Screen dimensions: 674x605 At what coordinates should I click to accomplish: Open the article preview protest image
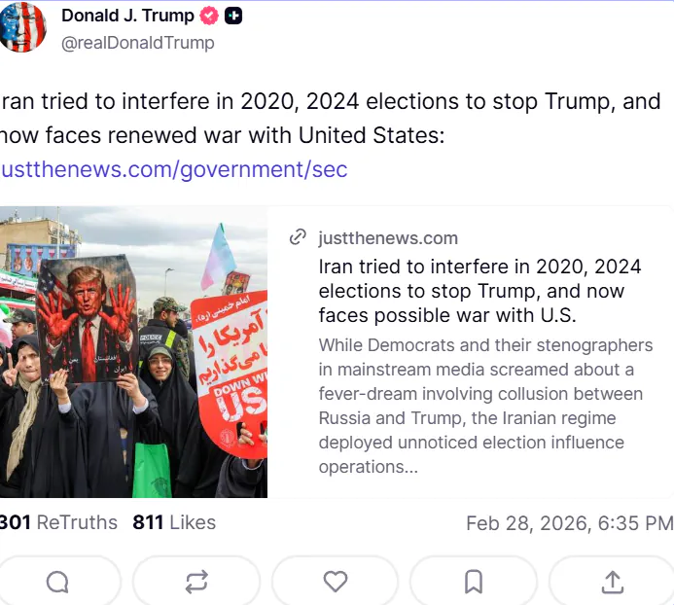tap(133, 352)
